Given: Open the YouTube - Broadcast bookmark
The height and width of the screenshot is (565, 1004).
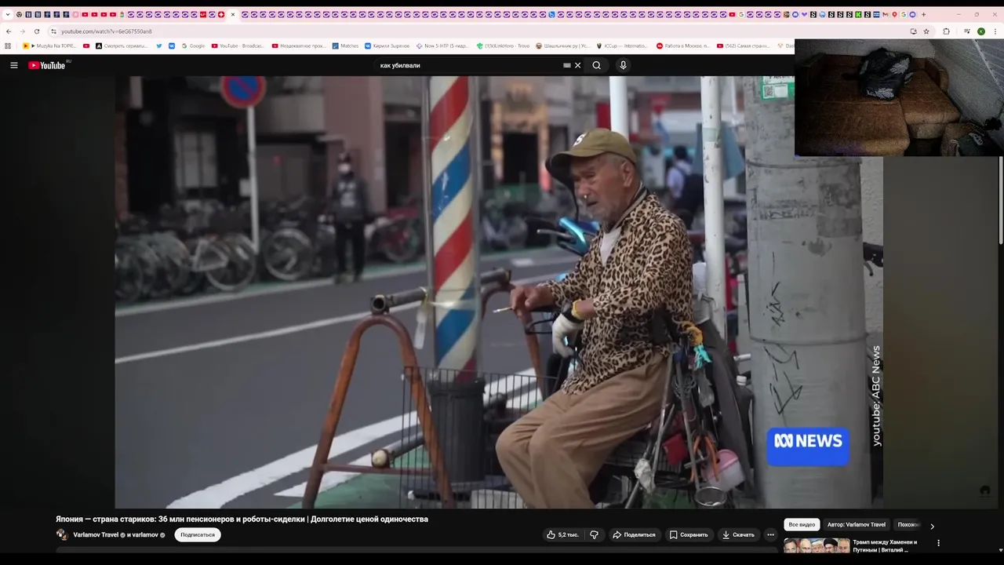Looking at the screenshot, I should pos(238,46).
